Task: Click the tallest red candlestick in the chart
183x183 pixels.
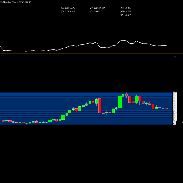Action: coord(100,106)
